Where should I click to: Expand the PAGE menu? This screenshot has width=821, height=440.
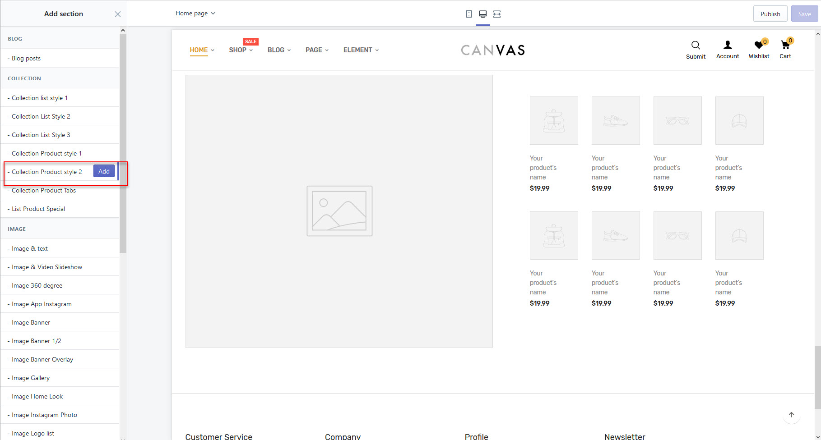[x=317, y=50]
